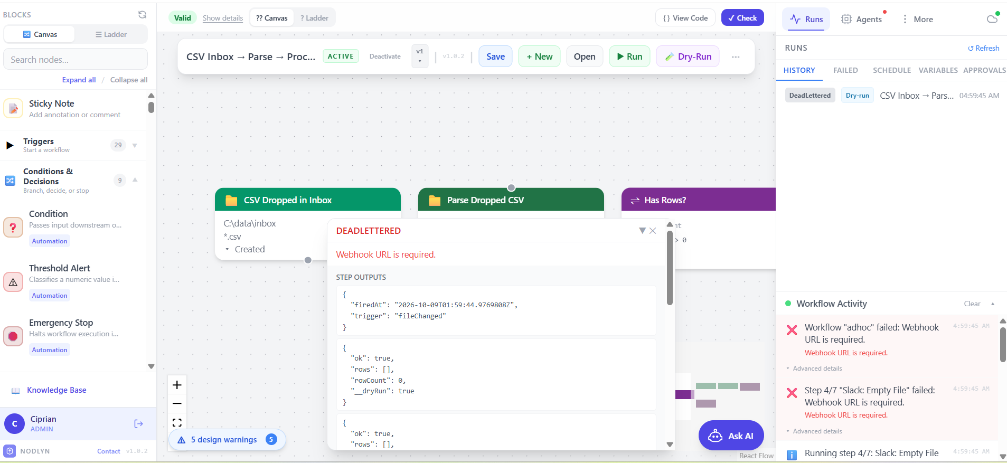Deactivate the active workflow

[385, 56]
